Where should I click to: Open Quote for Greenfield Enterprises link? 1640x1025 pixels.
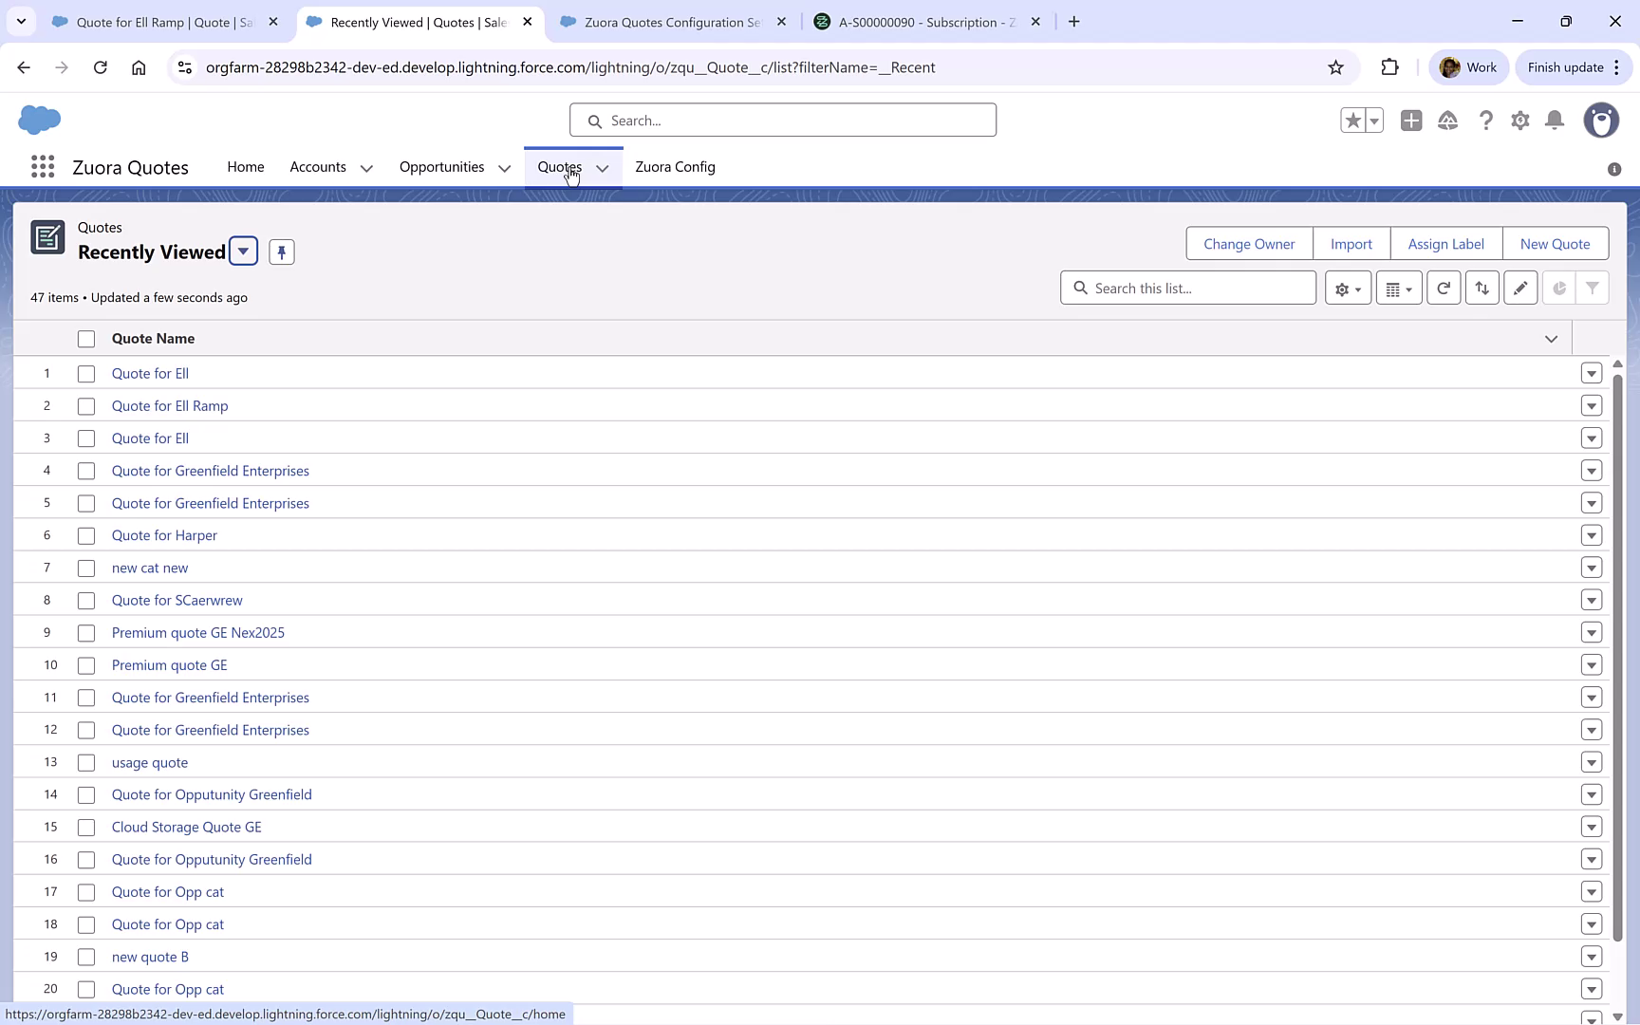[210, 470]
